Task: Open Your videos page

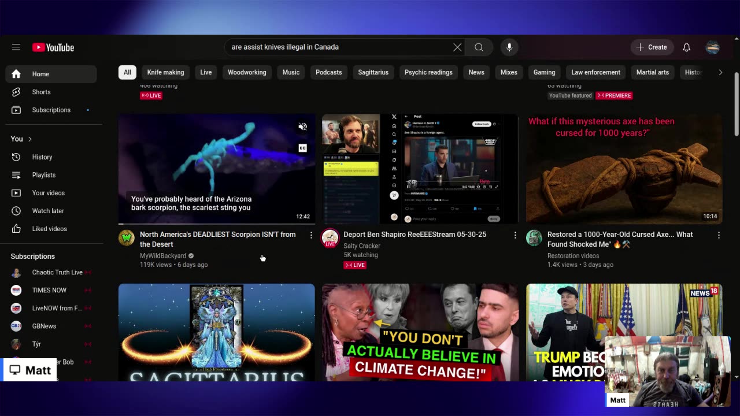Action: (51, 193)
